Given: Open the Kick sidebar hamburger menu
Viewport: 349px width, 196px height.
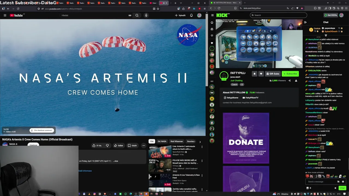Looking at the screenshot, I should 212,15.
